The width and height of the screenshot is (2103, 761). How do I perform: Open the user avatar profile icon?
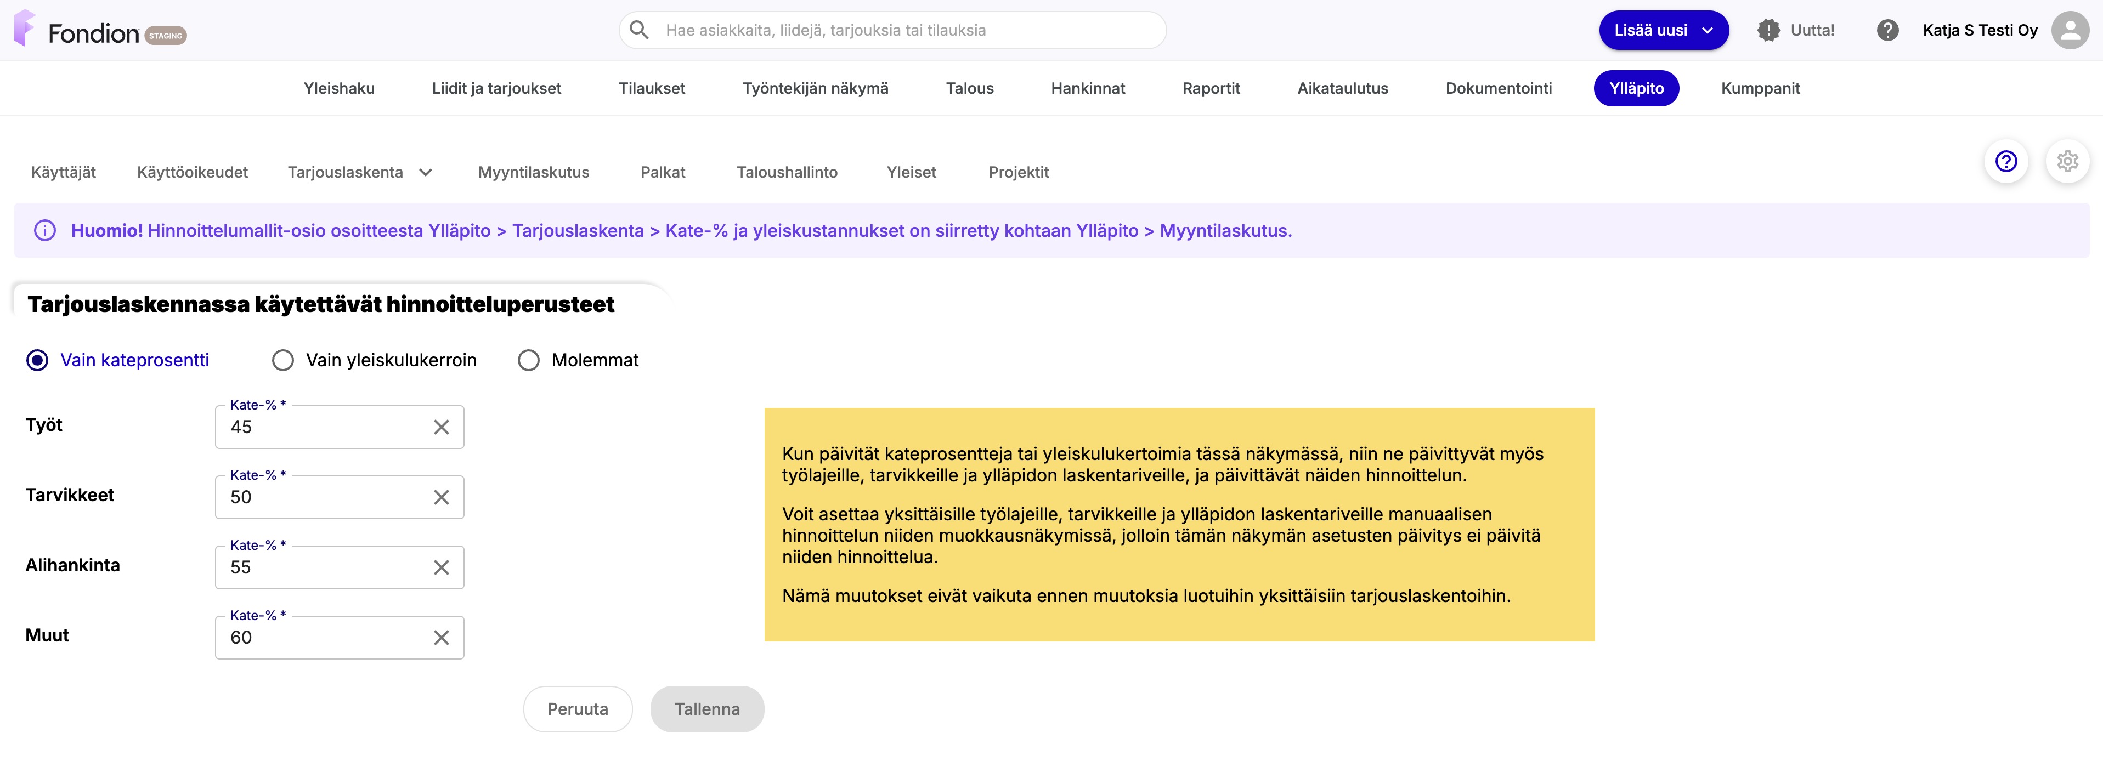coord(2070,30)
